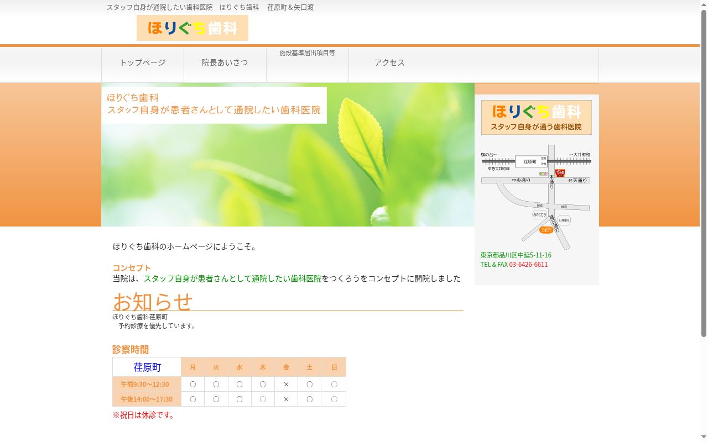
Task: Click the 荏原町 cell in the schedule table
Action: click(147, 367)
